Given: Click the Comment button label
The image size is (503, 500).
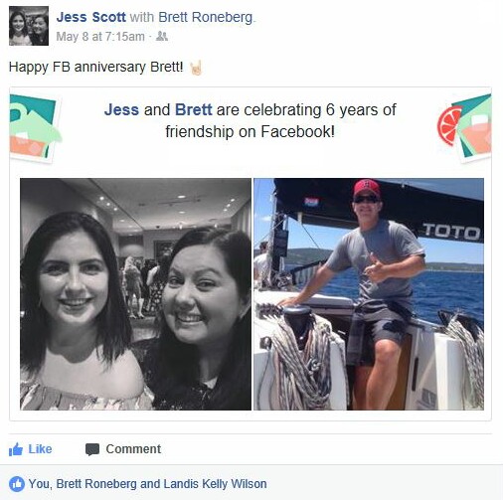Looking at the screenshot, I should tap(133, 449).
